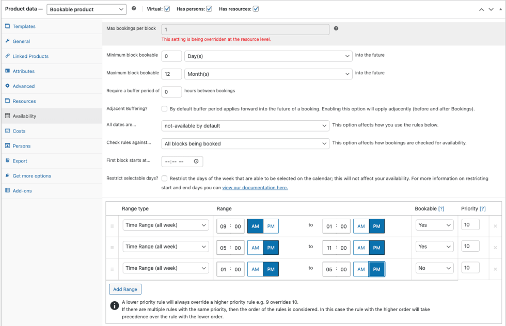Open the Bookable product type dropdown
This screenshot has width=506, height=326.
(x=86, y=9)
